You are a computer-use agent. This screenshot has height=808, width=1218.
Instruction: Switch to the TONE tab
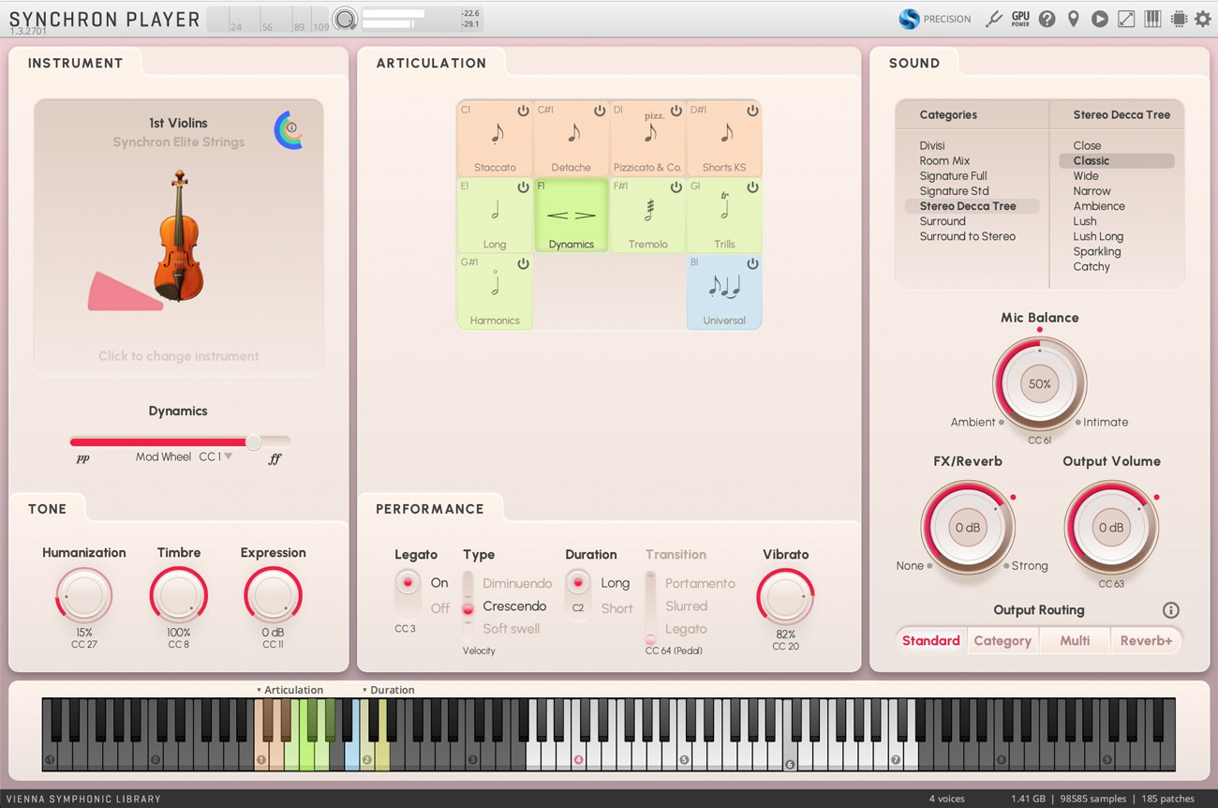(48, 508)
